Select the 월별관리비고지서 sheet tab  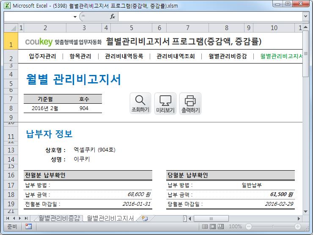point(110,218)
